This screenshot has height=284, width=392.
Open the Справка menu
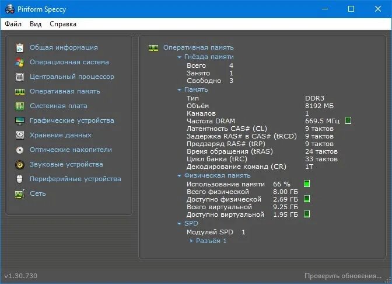63,24
